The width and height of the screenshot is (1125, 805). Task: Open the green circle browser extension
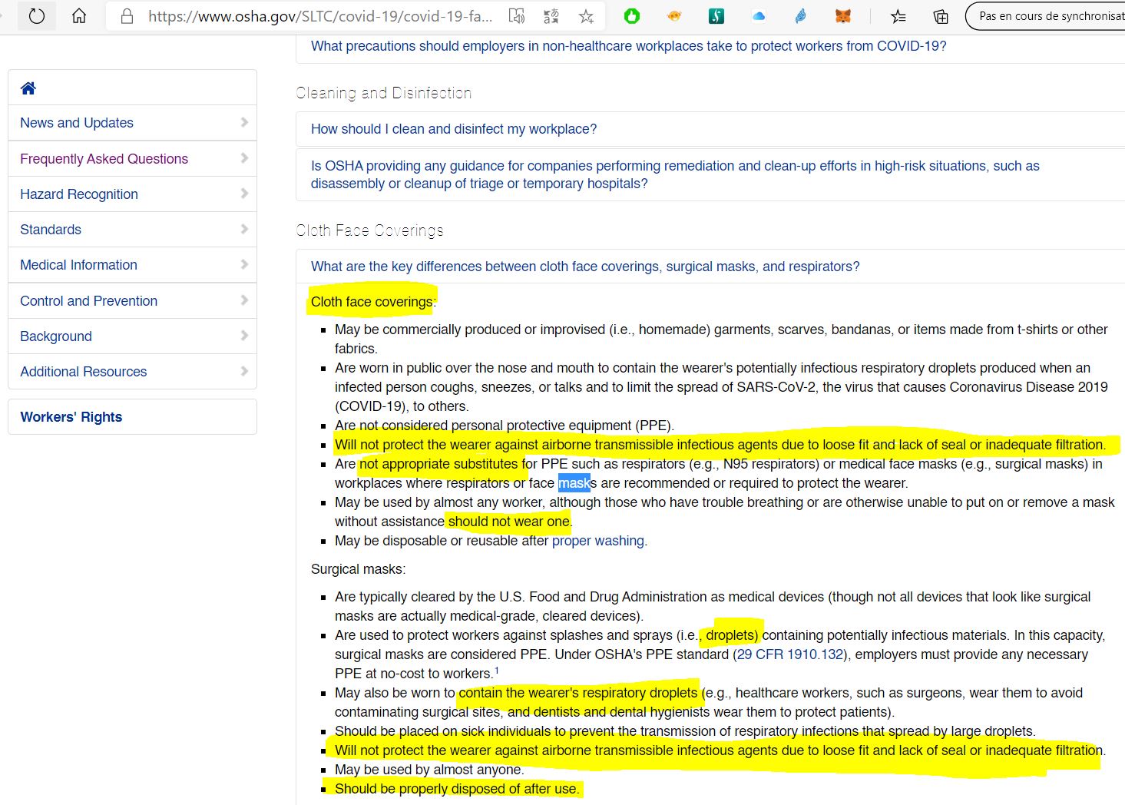click(632, 16)
